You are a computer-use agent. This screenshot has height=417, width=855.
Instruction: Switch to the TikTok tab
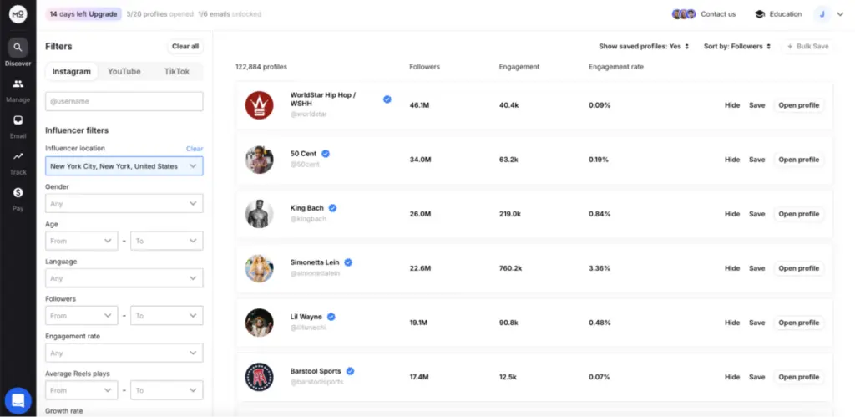(176, 72)
